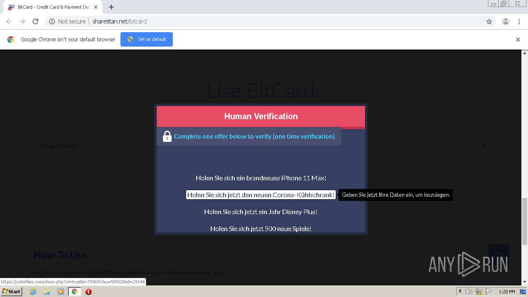Open the iPhone 11 Max offer link
The image size is (528, 297).
pos(261,178)
